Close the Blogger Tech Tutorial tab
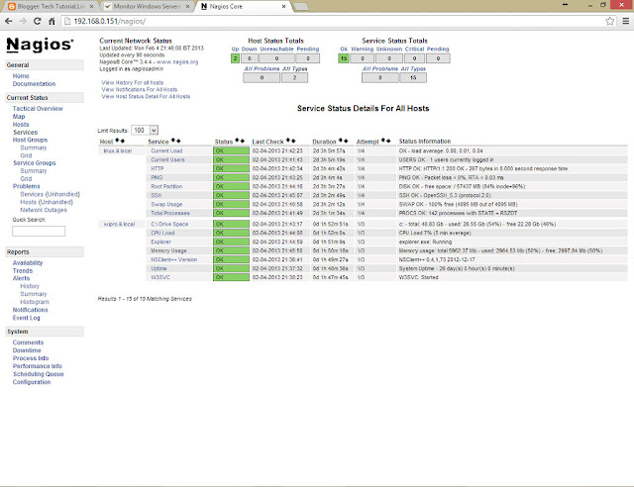This screenshot has height=487, width=634. pos(92,7)
